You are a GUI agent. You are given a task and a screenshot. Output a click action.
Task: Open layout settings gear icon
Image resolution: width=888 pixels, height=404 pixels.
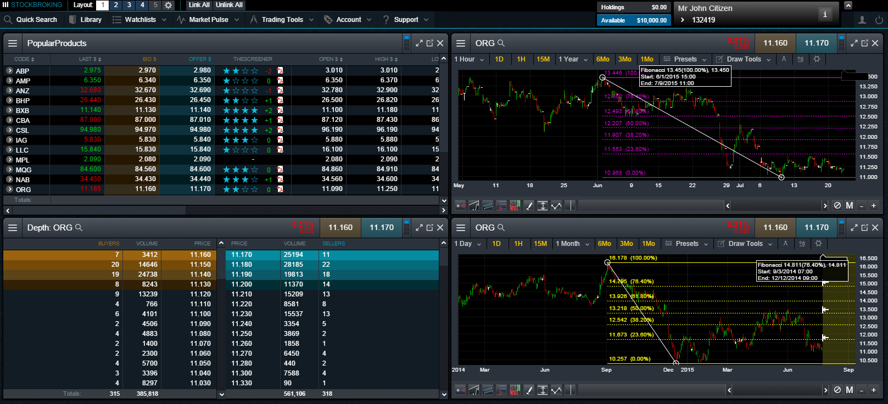[169, 5]
